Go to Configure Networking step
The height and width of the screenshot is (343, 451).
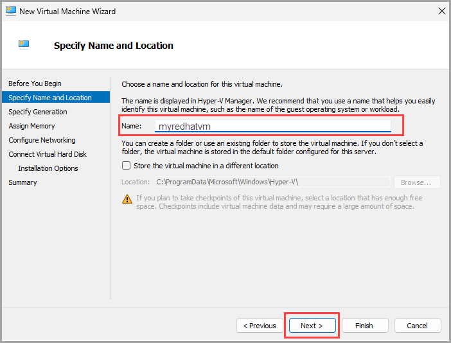[x=42, y=140]
